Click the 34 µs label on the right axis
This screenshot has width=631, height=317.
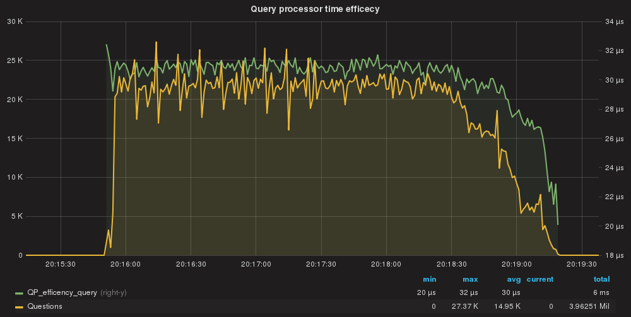click(614, 21)
